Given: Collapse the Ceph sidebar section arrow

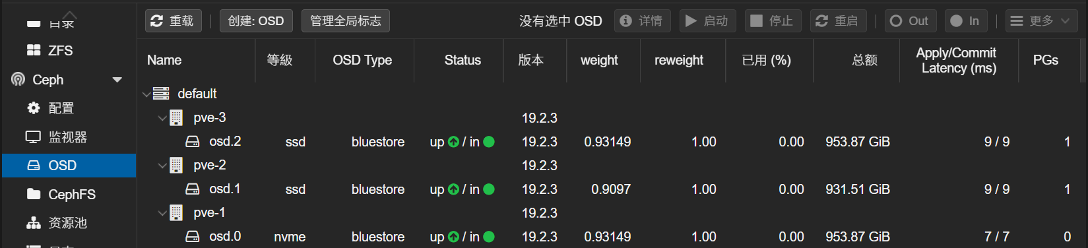Looking at the screenshot, I should point(117,80).
